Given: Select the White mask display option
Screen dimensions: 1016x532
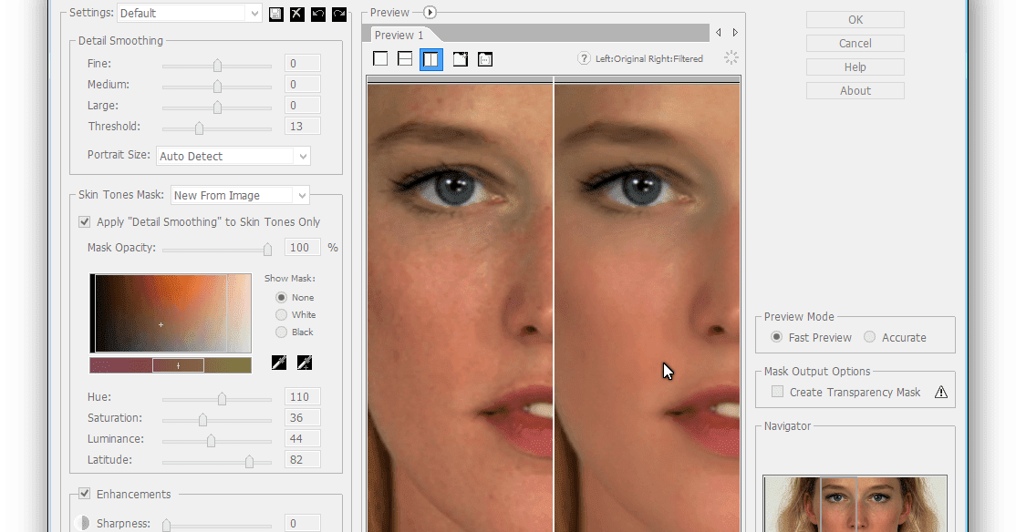Looking at the screenshot, I should [283, 314].
